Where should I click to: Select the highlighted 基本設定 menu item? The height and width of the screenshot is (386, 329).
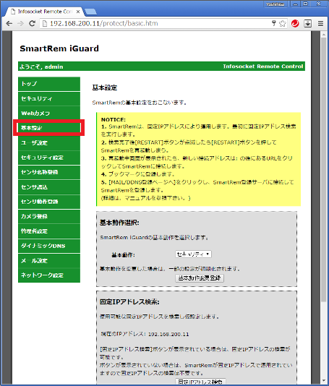(x=49, y=128)
